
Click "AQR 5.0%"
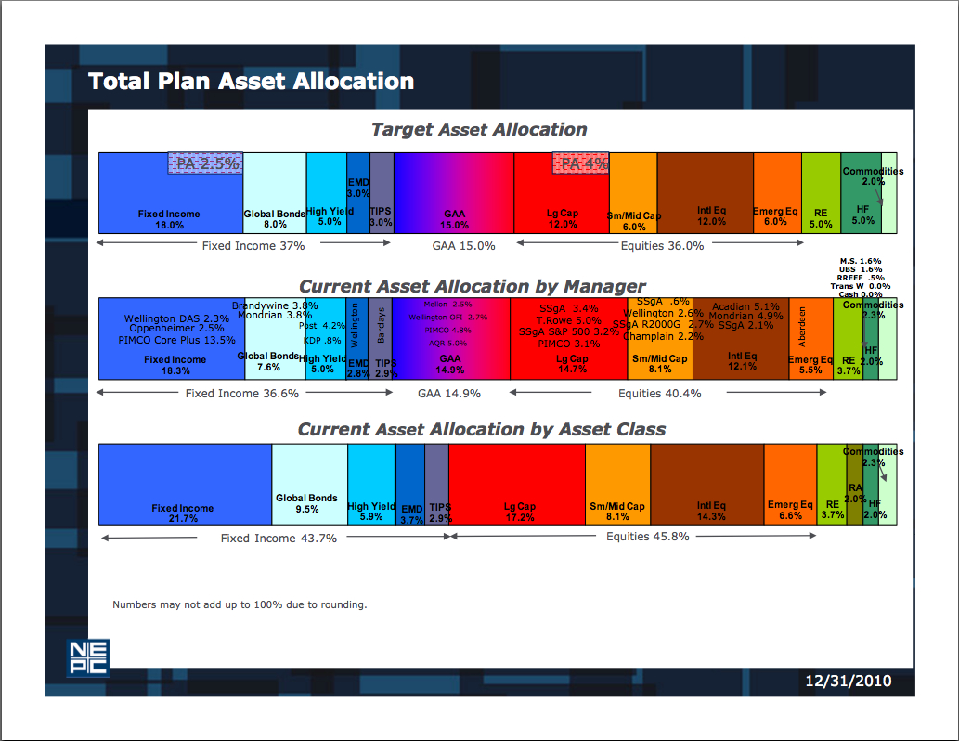(x=447, y=344)
